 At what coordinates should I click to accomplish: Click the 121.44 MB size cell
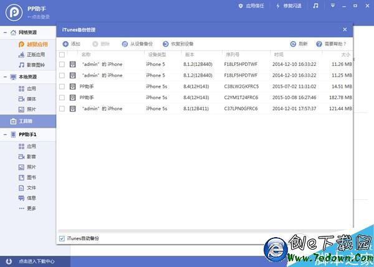click(340, 109)
